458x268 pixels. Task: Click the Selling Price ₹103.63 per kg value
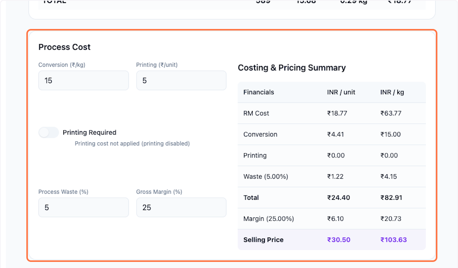coord(393,240)
